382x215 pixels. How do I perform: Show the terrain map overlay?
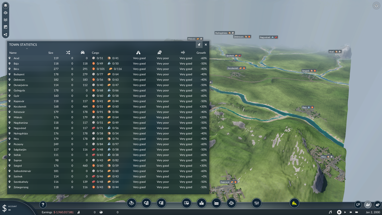tap(5, 13)
